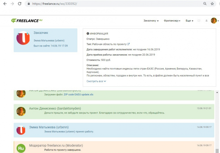Focus the address bar URL freelance.ru/ws/330392/
The image size is (220, 153).
54,4
